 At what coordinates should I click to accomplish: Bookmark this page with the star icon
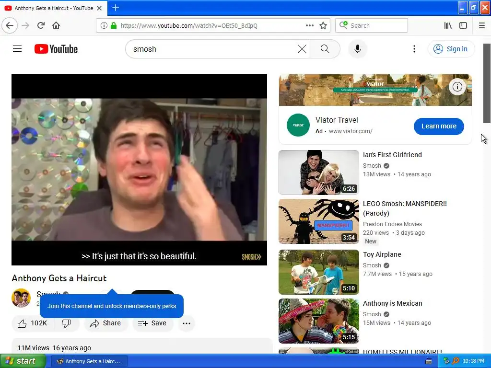click(x=323, y=26)
